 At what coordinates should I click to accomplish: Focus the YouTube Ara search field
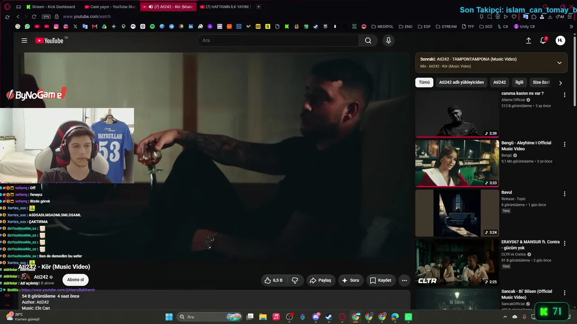click(x=278, y=40)
